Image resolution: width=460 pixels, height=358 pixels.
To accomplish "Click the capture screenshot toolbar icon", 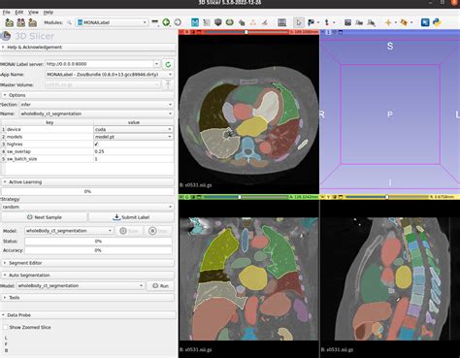I will click(x=347, y=22).
